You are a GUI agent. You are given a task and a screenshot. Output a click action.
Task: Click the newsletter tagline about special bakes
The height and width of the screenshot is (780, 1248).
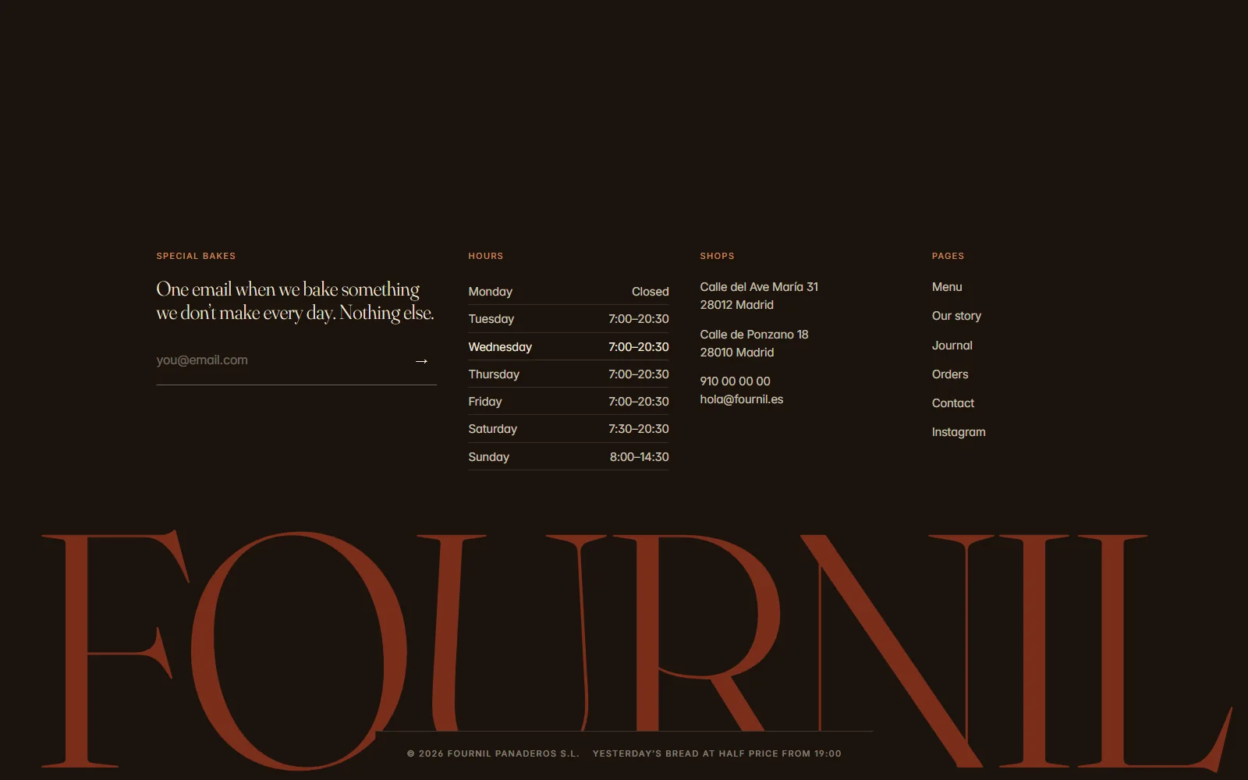pyautogui.click(x=295, y=301)
